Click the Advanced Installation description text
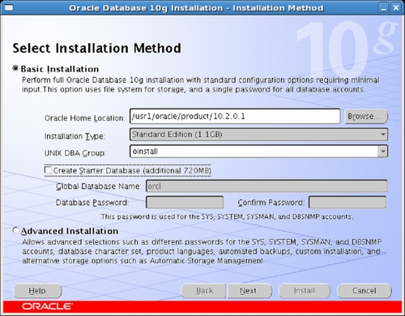 click(x=202, y=251)
